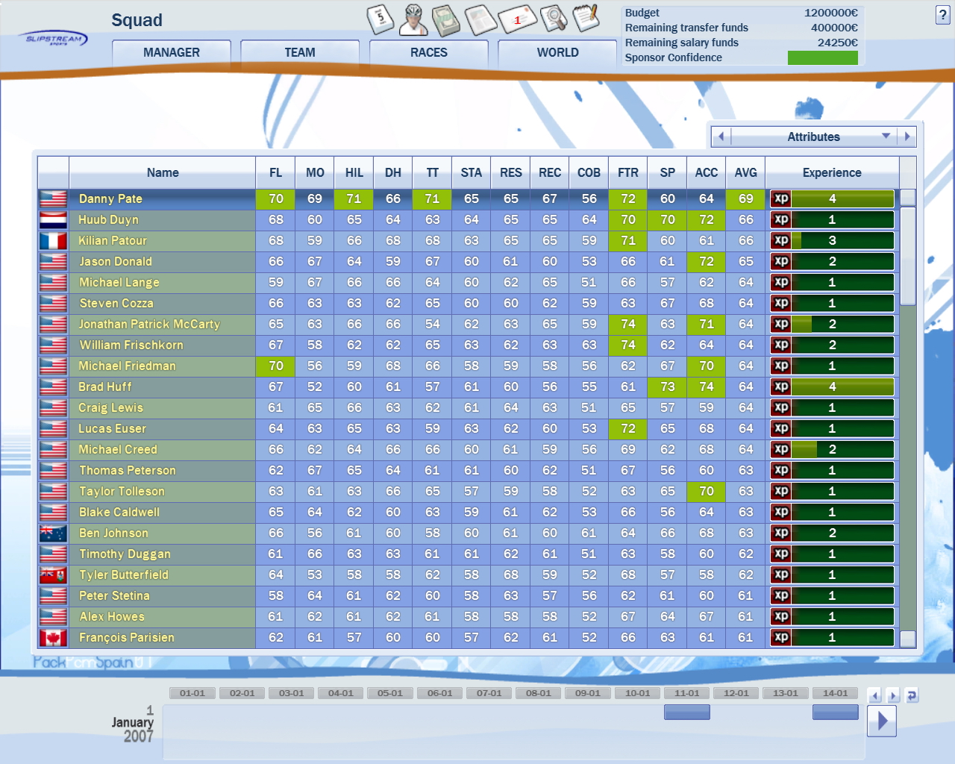Click the cyclist rider icon

click(413, 20)
